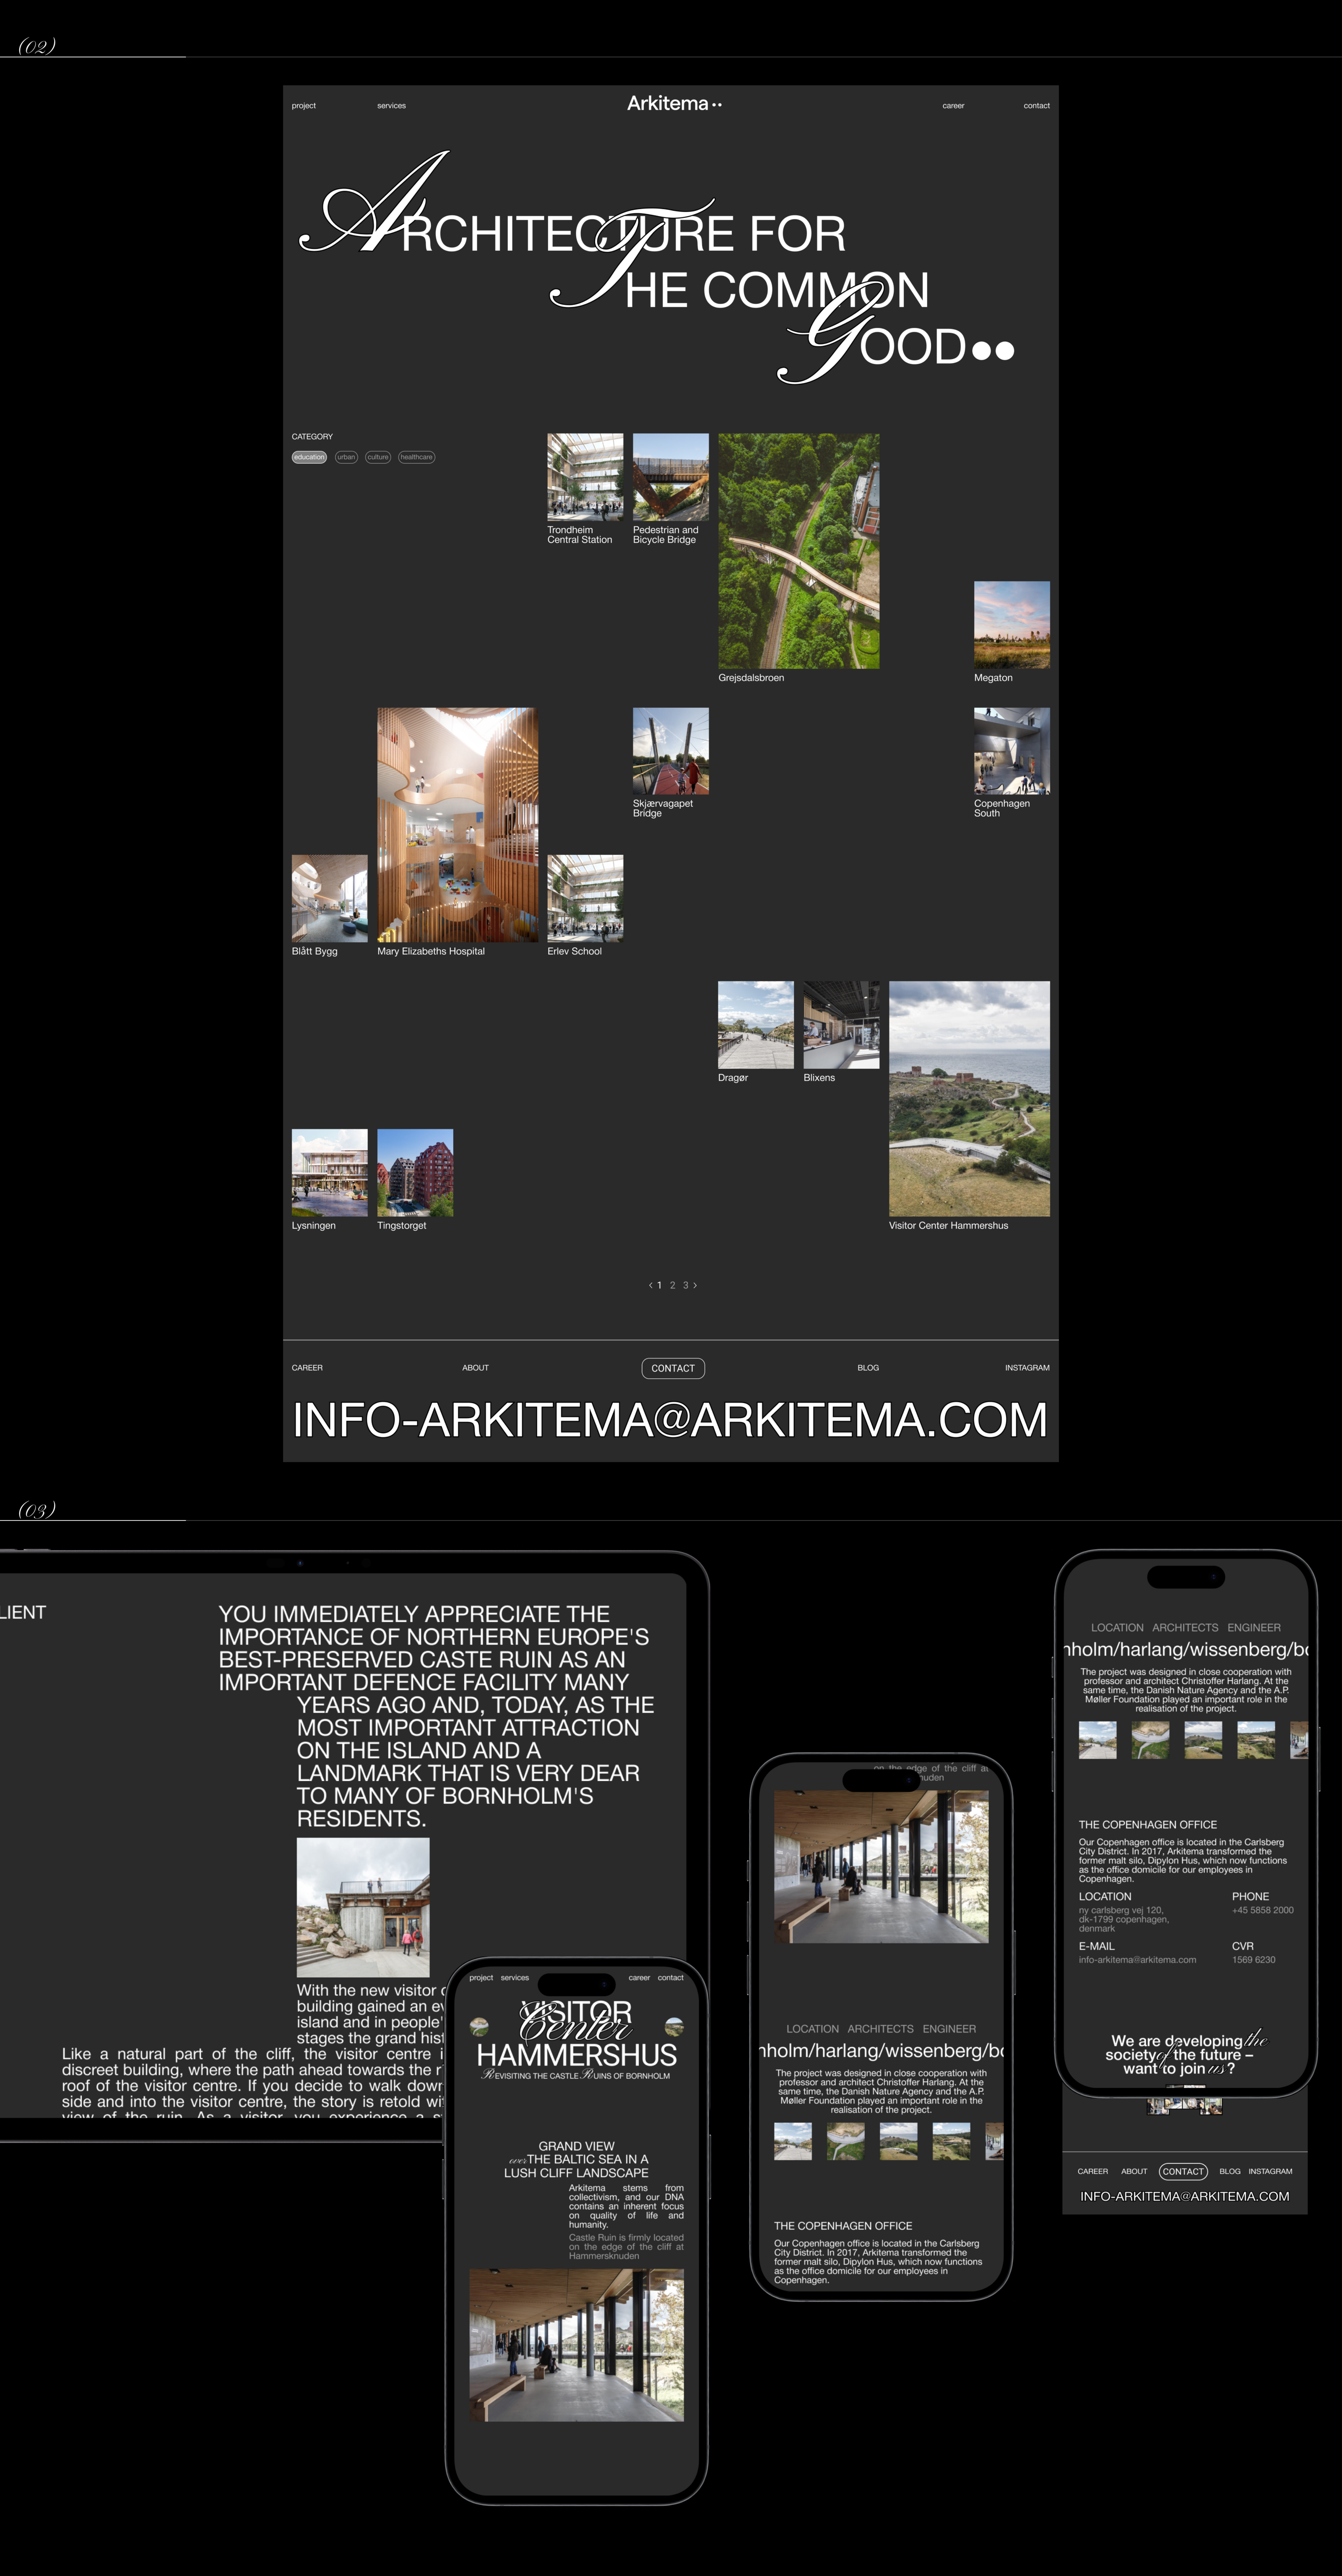Open the Grejsdalsbroen project thumbnail
The height and width of the screenshot is (2576, 1342).
pos(798,551)
